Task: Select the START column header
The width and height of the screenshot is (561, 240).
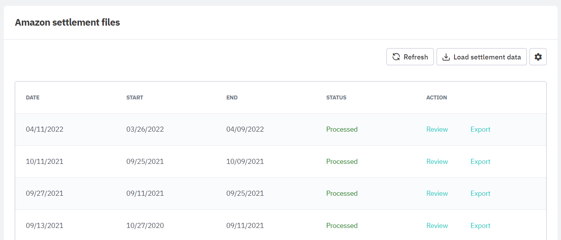Action: (x=135, y=97)
